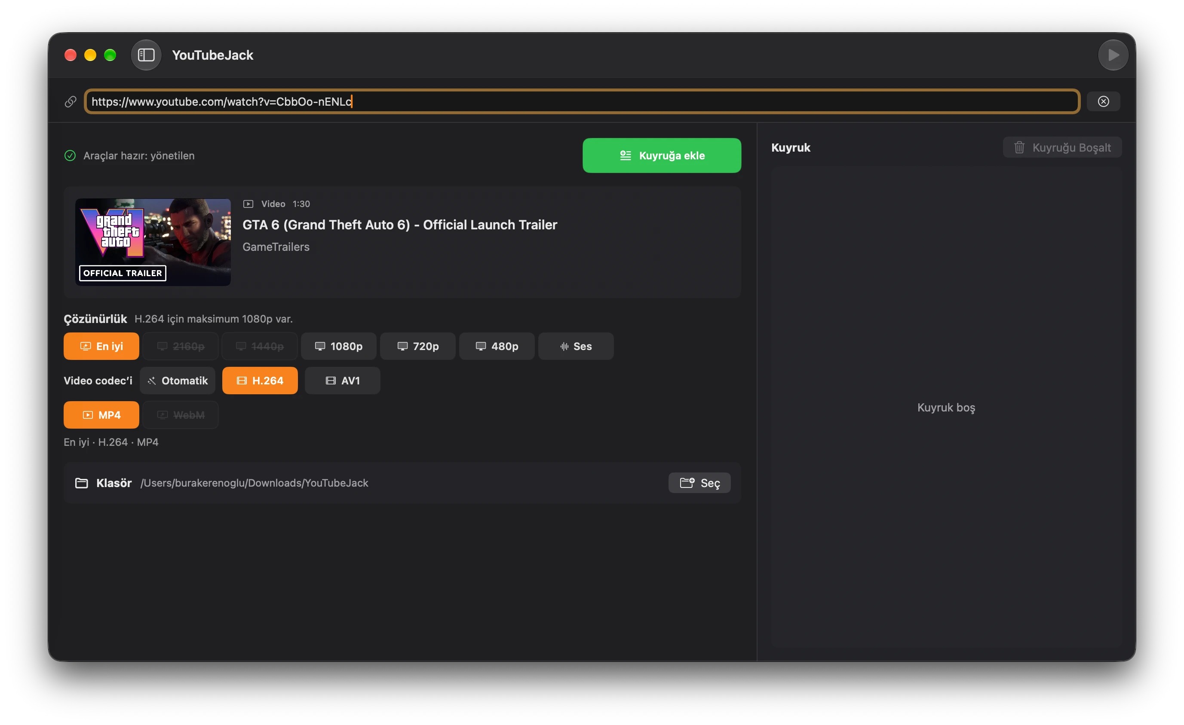
Task: Click the link icon beside URL field
Action: click(x=71, y=101)
